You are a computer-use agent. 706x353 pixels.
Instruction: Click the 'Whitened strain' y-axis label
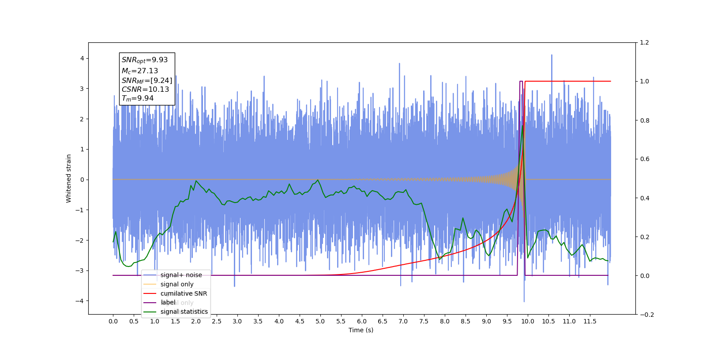pos(68,178)
